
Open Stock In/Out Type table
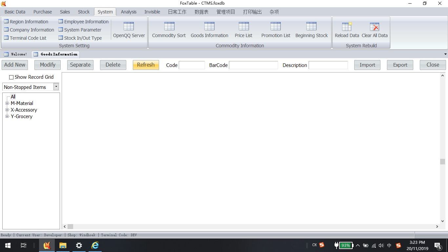click(80, 38)
